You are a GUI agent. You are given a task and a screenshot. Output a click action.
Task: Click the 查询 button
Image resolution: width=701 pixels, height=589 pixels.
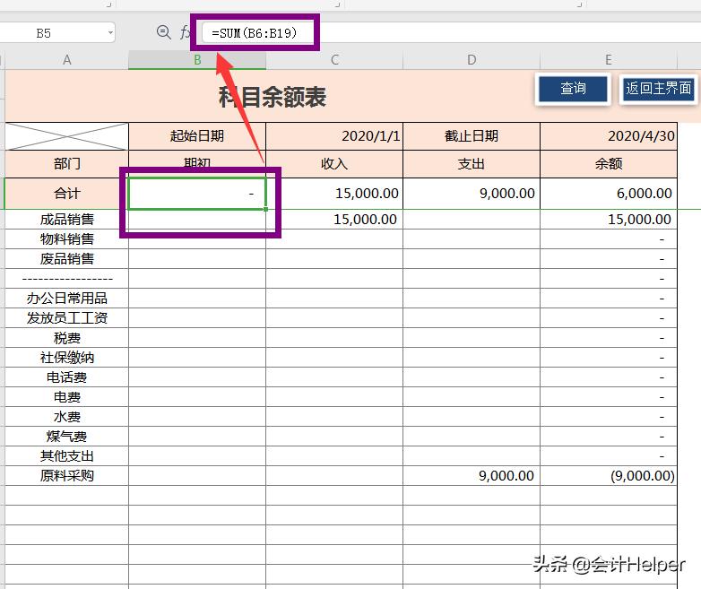tap(573, 88)
